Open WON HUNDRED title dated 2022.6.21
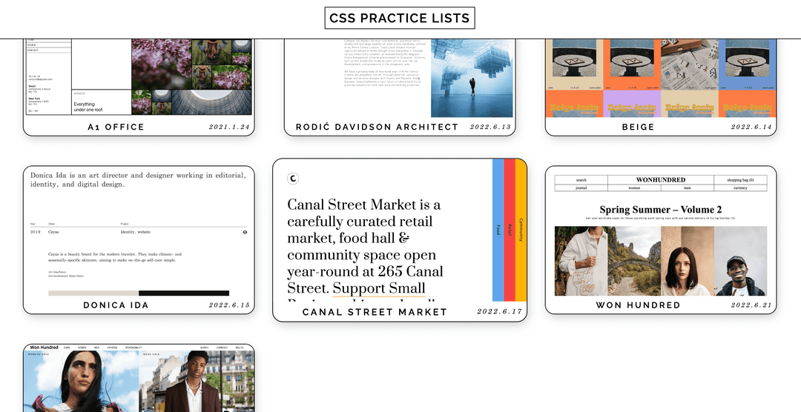Viewport: 801px width, 412px height. pyautogui.click(x=638, y=305)
